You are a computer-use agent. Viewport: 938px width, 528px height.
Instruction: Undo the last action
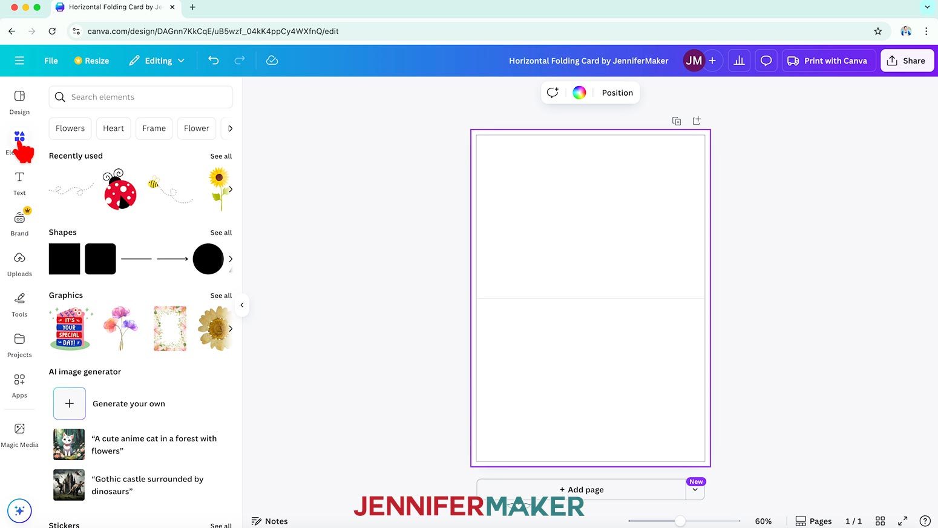click(x=214, y=60)
